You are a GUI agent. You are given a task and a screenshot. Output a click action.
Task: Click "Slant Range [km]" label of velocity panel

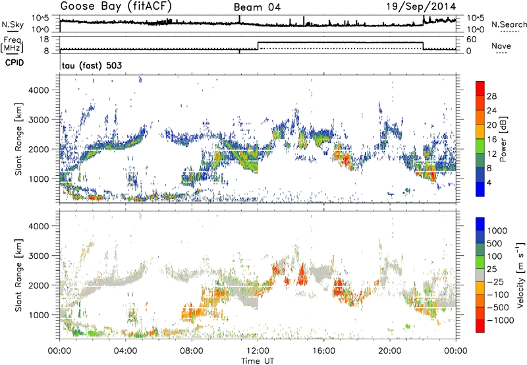tap(18, 275)
